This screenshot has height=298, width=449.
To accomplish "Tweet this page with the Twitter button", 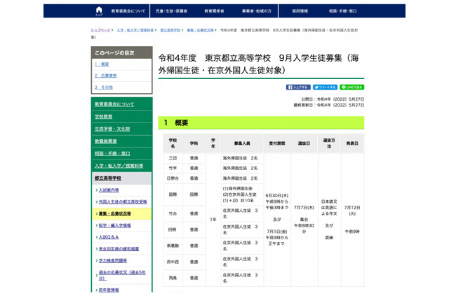I will (x=325, y=87).
